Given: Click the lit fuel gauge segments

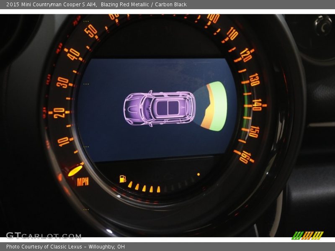Looking at the screenshot, I should (x=144, y=188).
